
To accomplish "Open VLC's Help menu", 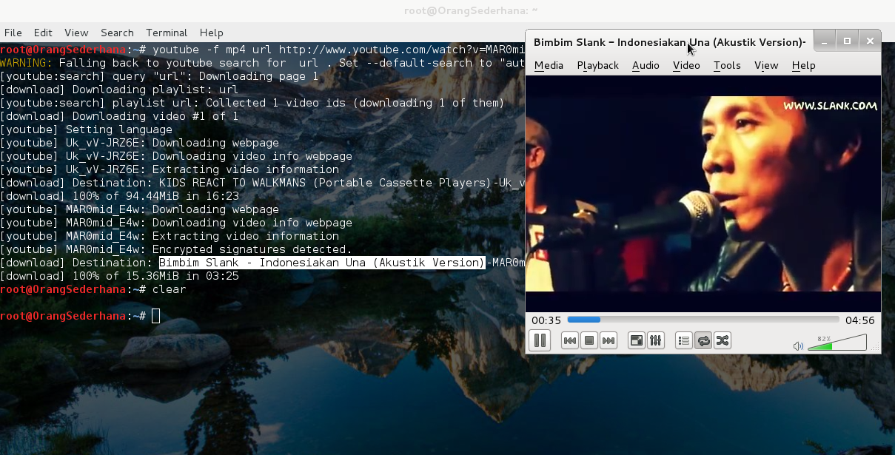I will pyautogui.click(x=803, y=65).
